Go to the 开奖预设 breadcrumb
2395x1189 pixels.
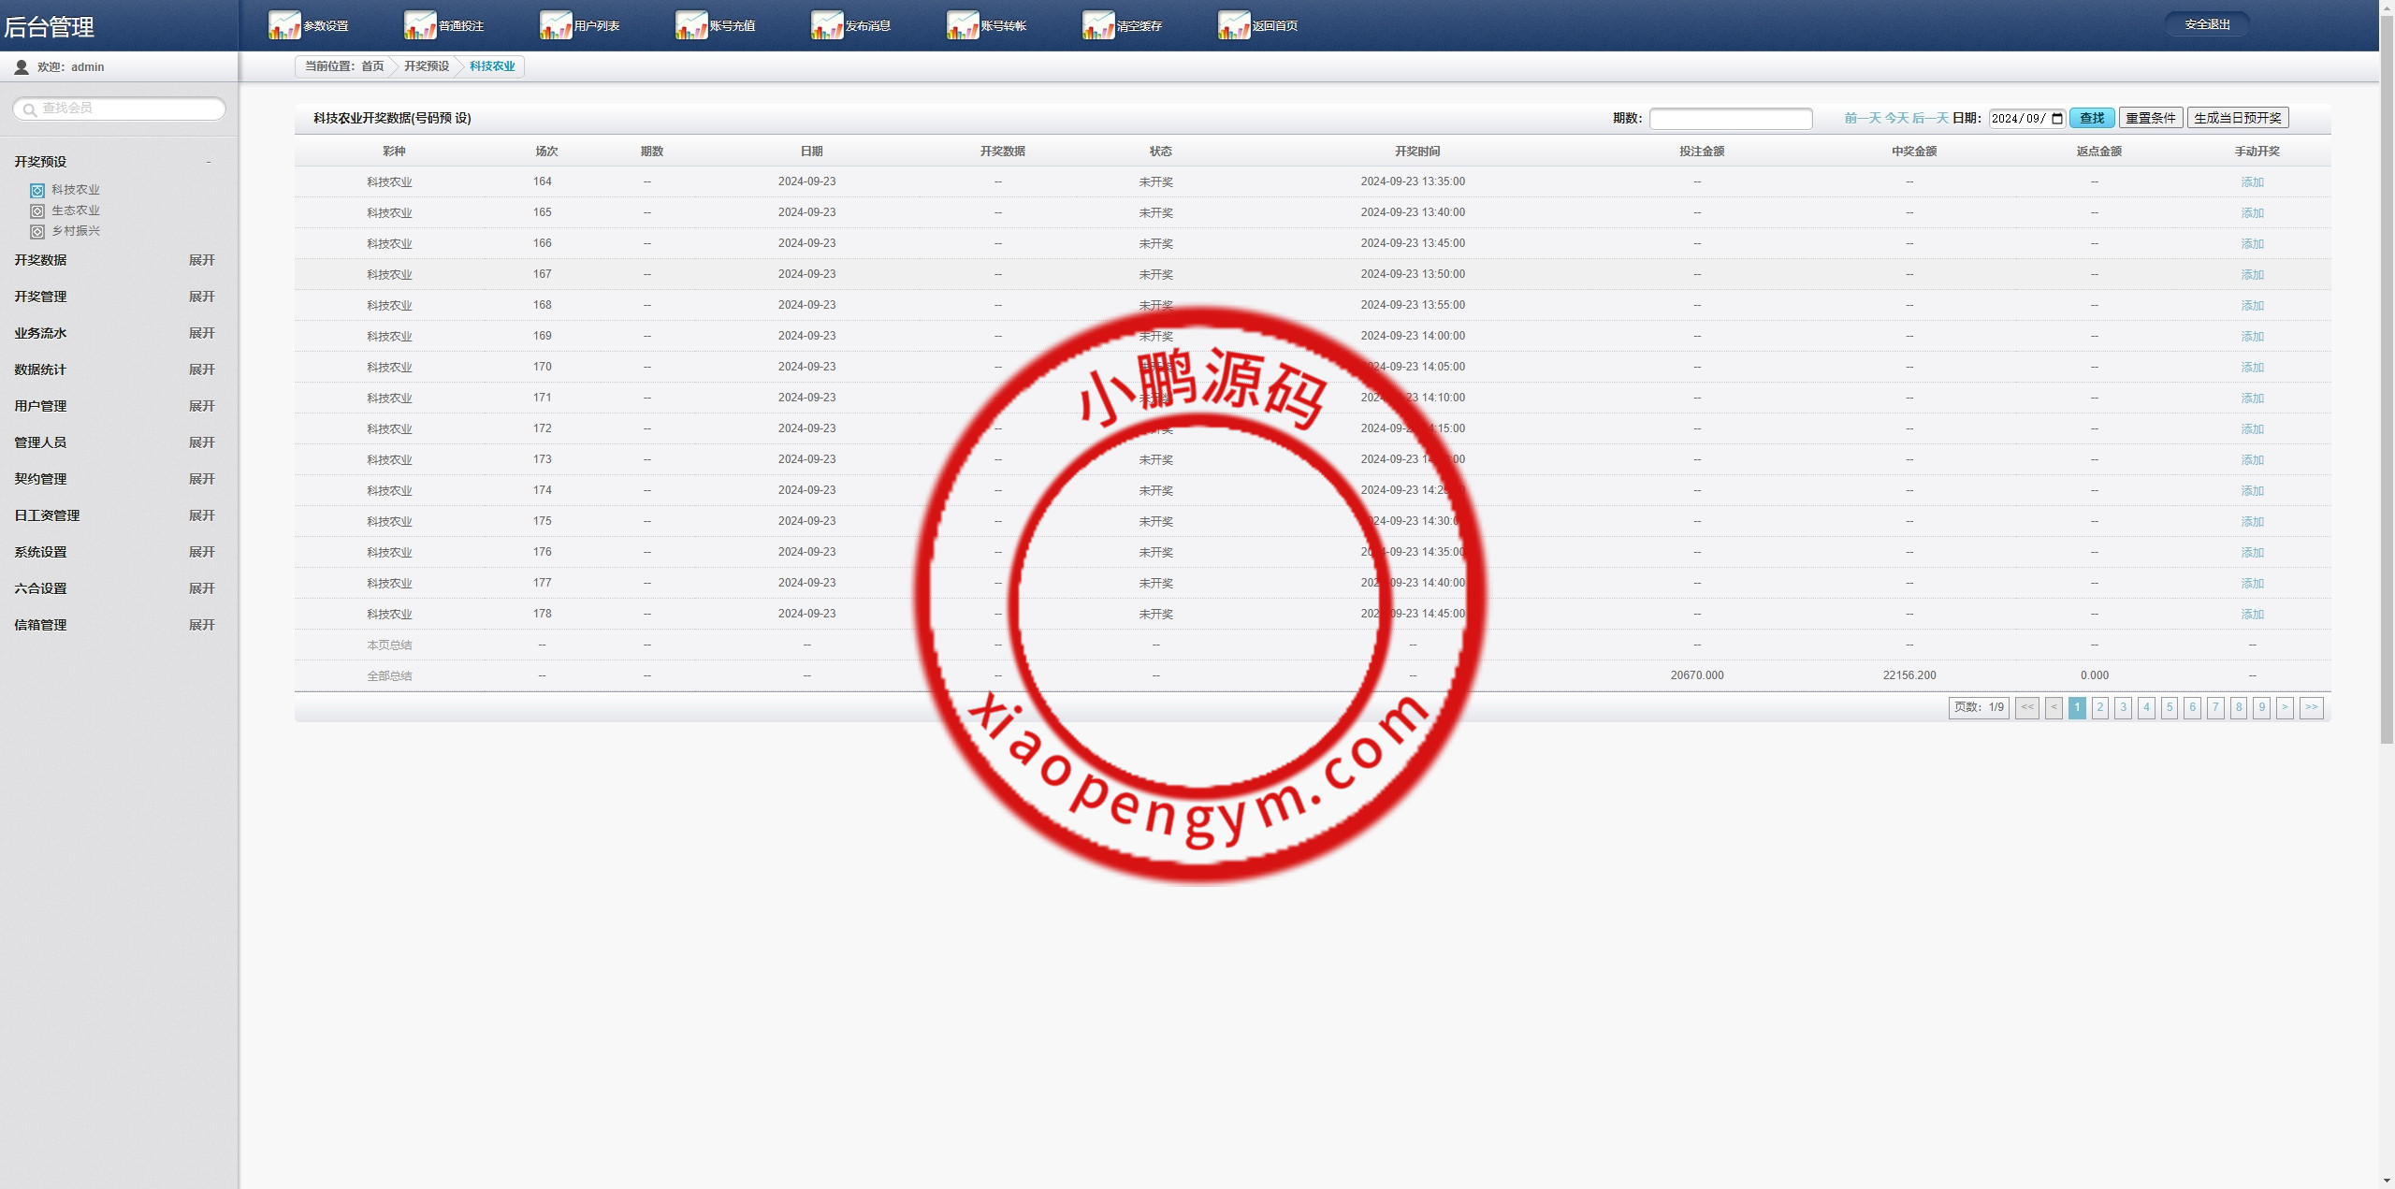[x=427, y=66]
